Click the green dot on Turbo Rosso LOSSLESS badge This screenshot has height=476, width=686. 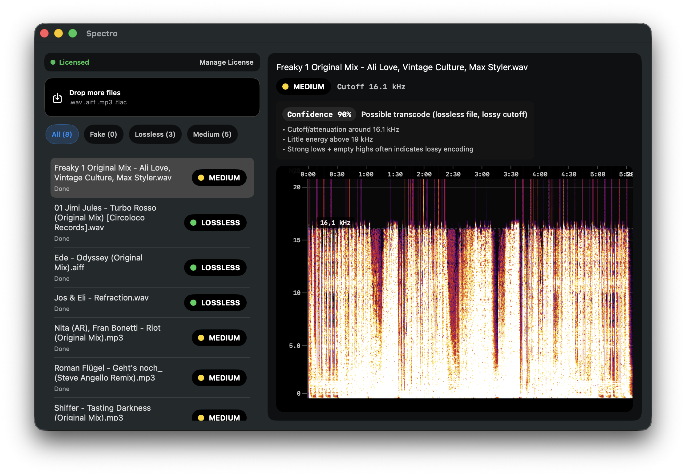tap(194, 223)
